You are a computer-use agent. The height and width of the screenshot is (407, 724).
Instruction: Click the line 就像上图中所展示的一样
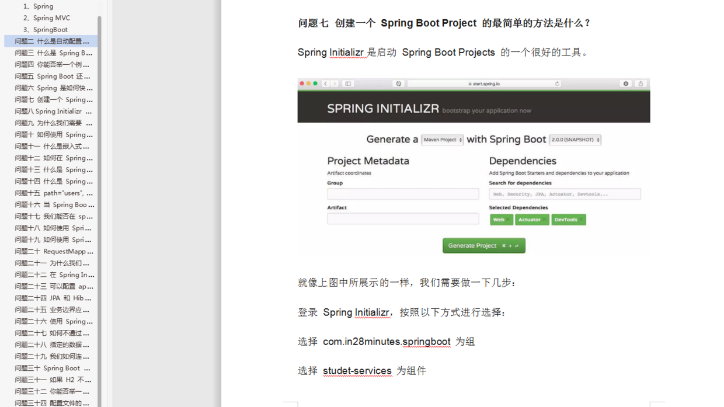[x=408, y=283]
